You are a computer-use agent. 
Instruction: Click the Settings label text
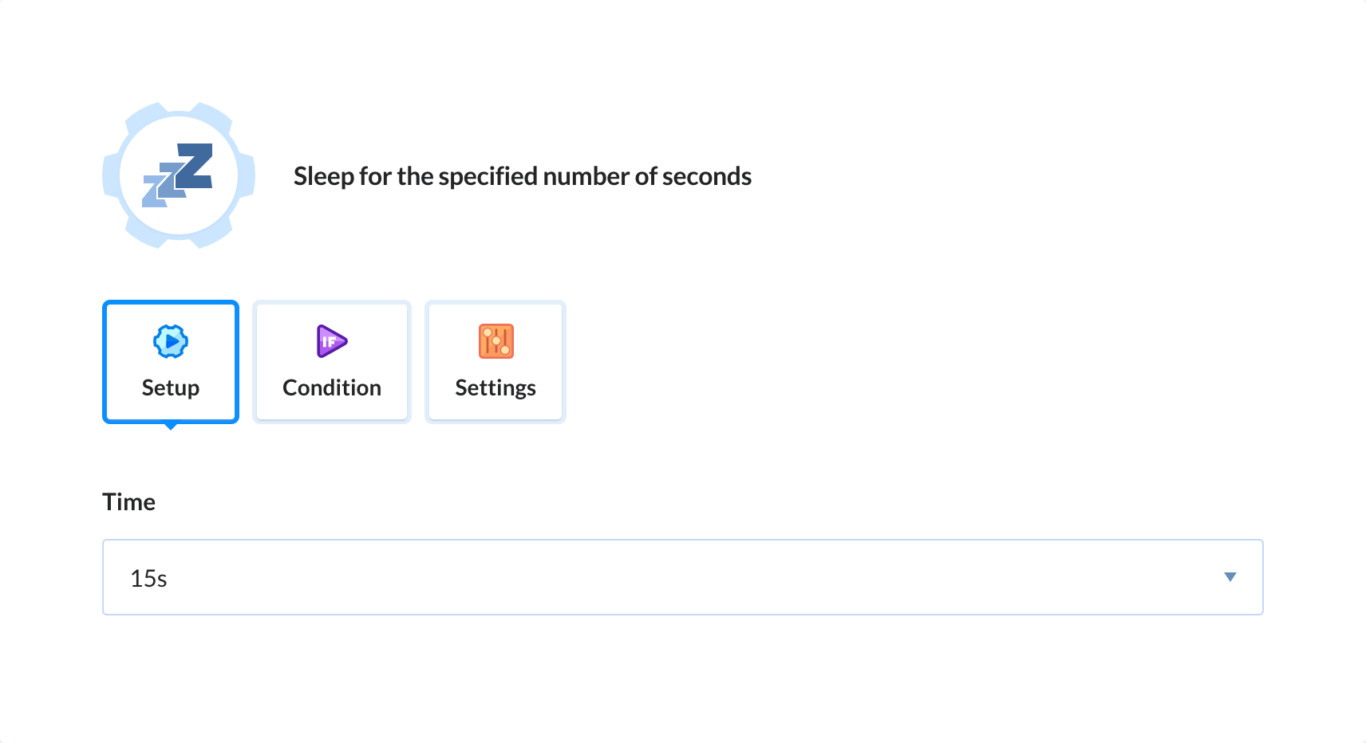tap(495, 387)
